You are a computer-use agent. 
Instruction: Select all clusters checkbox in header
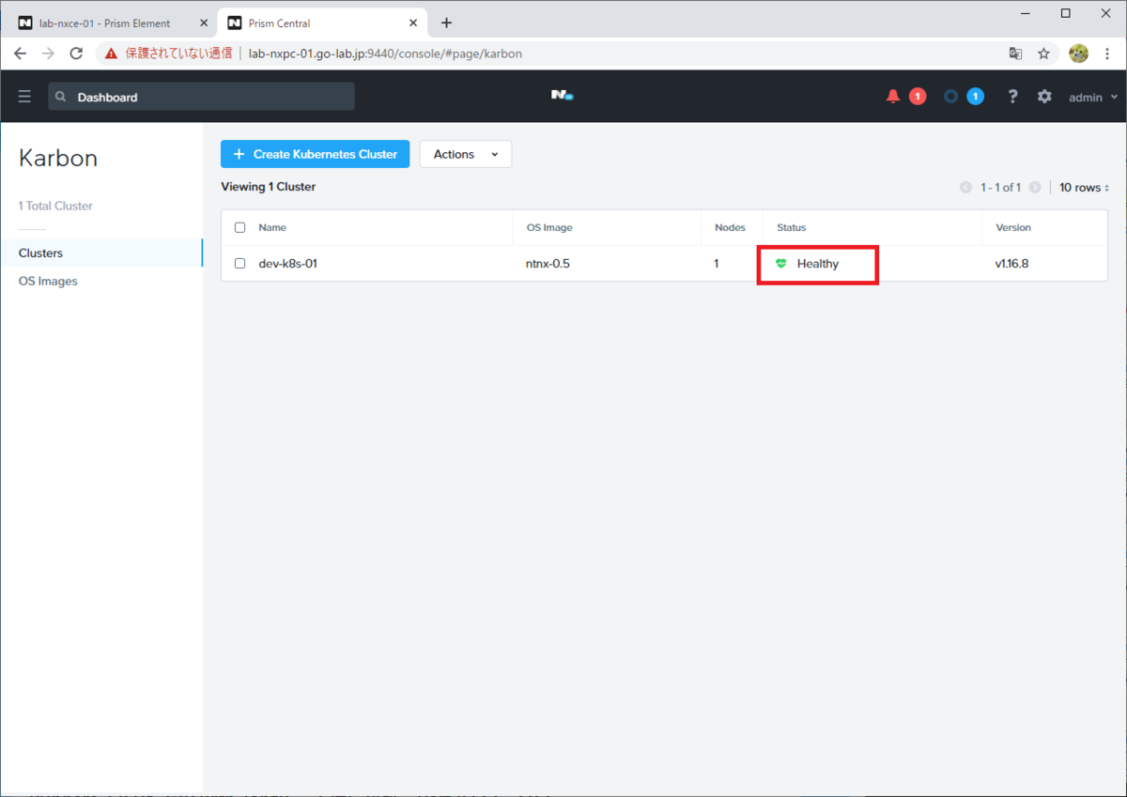pyautogui.click(x=239, y=228)
